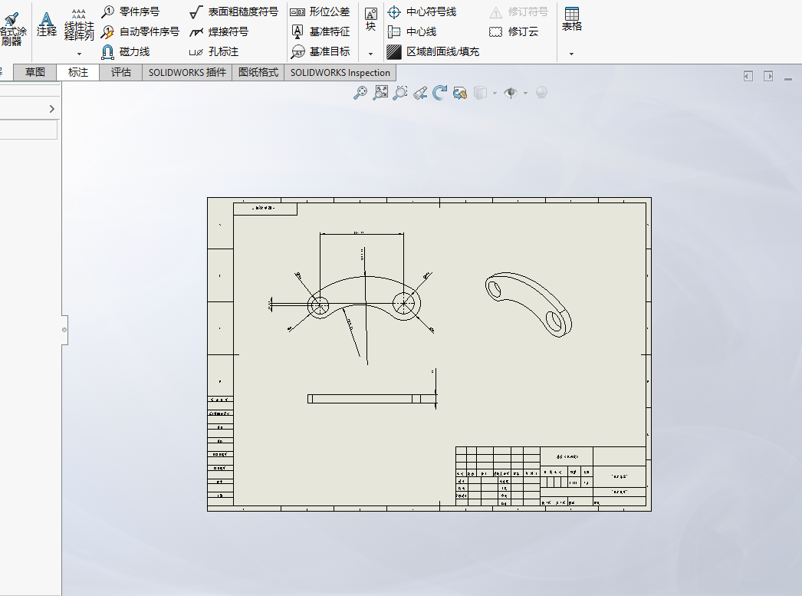Expand the Linear Note Pattern dropdown arrow
Image resolution: width=802 pixels, height=596 pixels.
pos(79,54)
